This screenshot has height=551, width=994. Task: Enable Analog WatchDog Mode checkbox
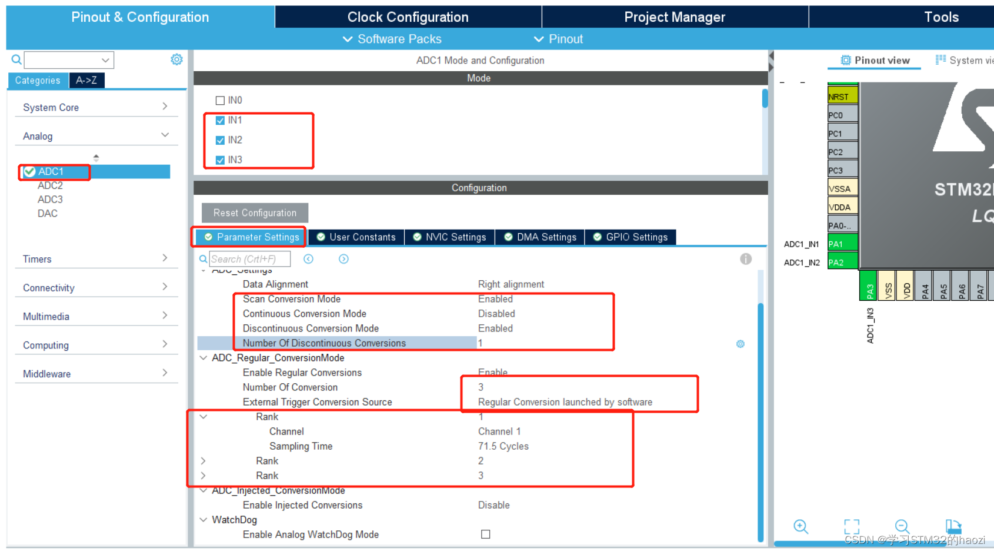click(x=485, y=535)
